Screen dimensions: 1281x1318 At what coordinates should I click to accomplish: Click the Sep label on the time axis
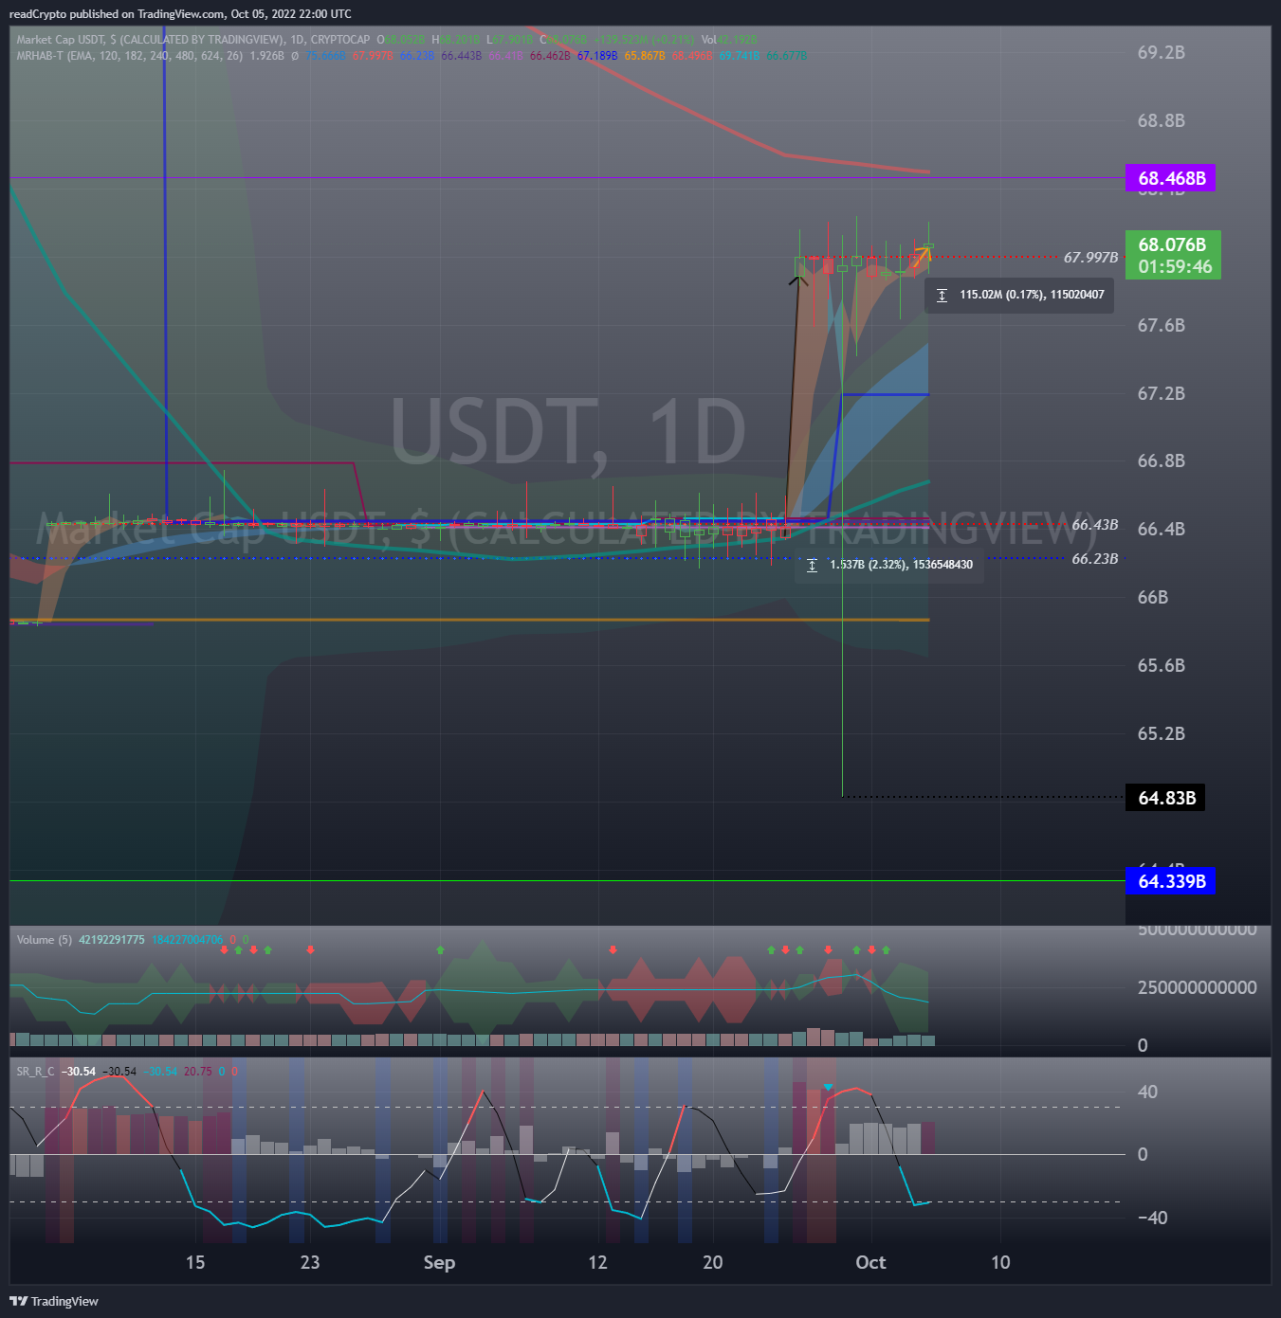[x=439, y=1262]
